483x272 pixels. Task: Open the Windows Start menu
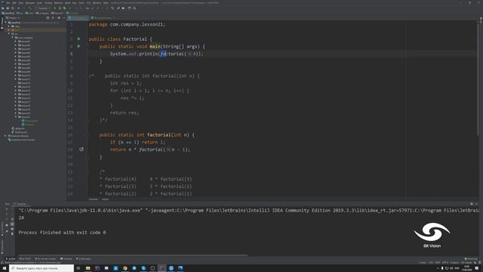point(5,268)
